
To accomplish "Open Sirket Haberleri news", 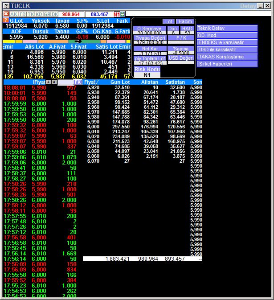I will (x=227, y=64).
